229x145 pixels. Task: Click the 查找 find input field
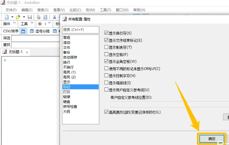click(36, 45)
